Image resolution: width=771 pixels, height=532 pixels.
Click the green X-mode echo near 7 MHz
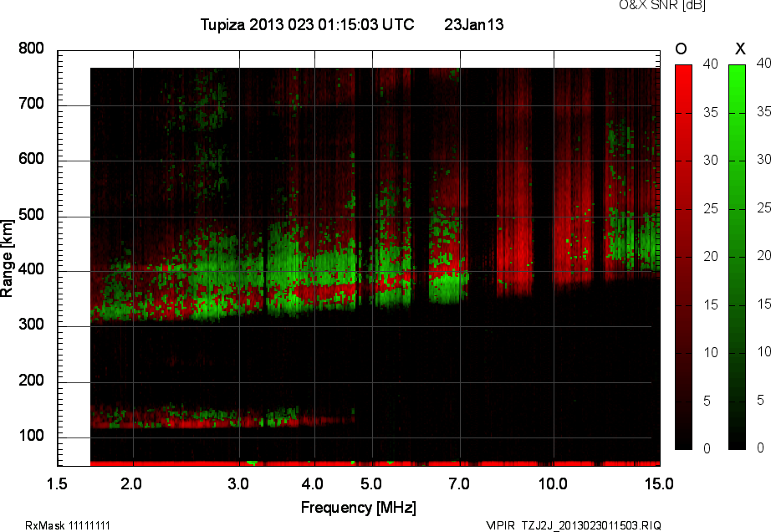(x=447, y=288)
